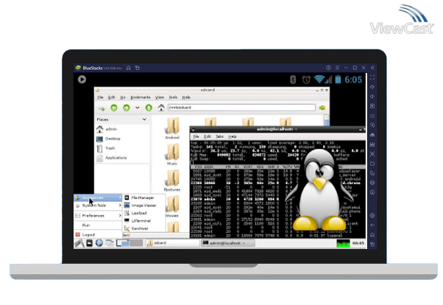This screenshot has height=305, width=443.
Task: Choose Run from the start menu
Action: point(98,225)
